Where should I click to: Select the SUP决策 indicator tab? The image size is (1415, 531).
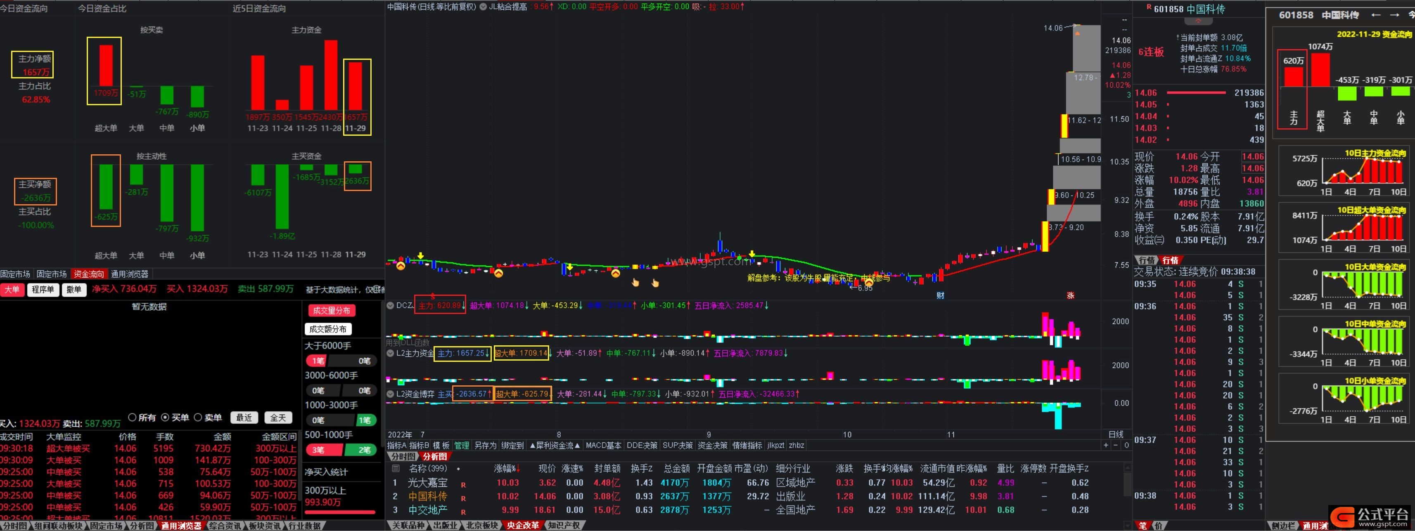pos(677,445)
